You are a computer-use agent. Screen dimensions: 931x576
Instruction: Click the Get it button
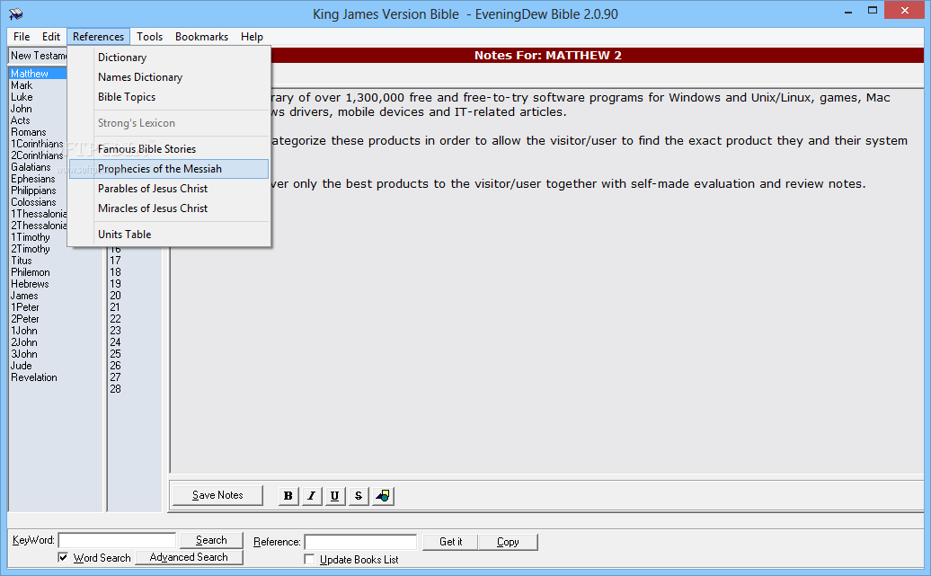tap(450, 542)
